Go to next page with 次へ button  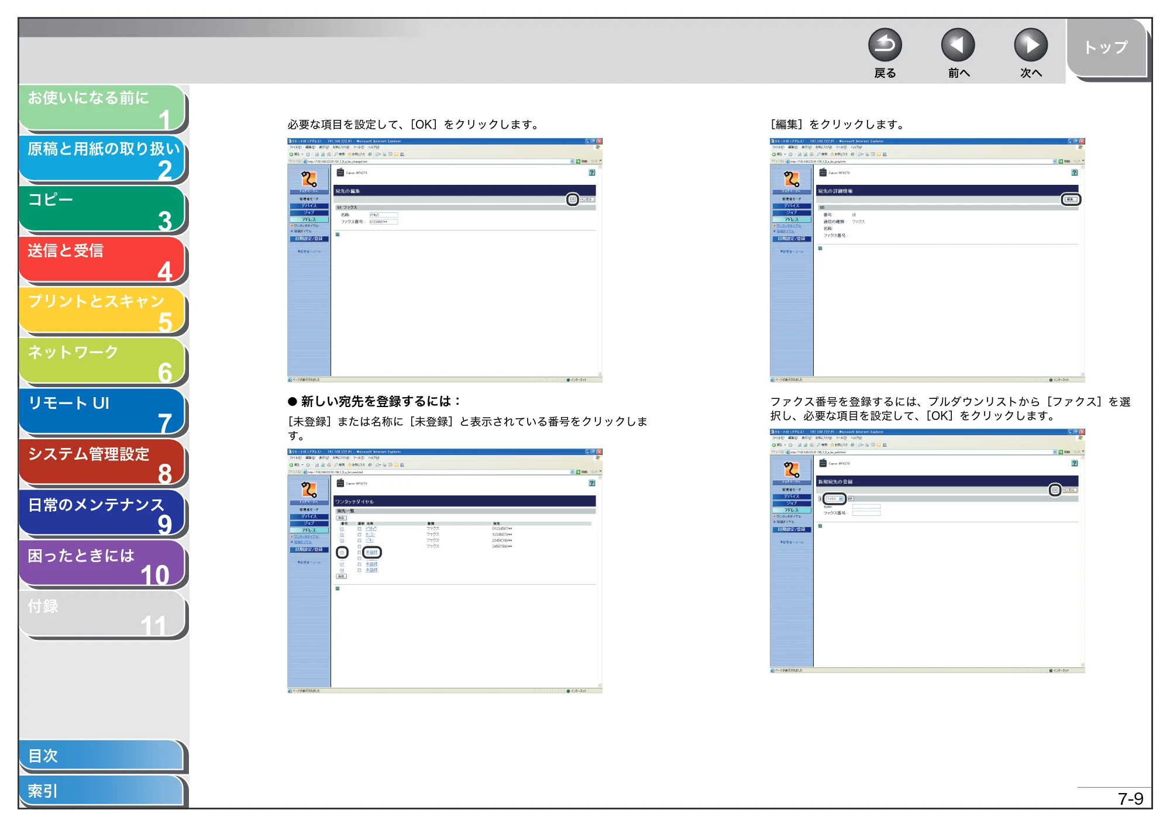pos(1030,45)
